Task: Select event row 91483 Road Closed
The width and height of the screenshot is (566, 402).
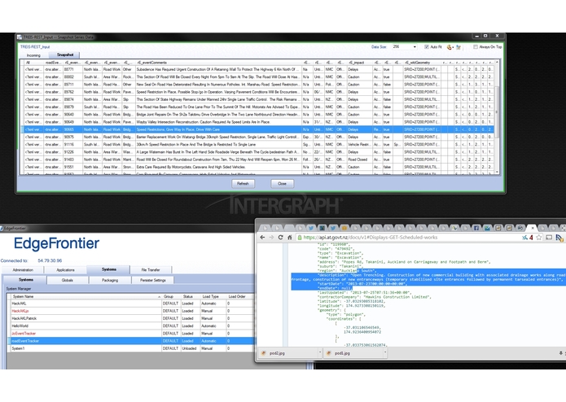Action: pos(257,159)
